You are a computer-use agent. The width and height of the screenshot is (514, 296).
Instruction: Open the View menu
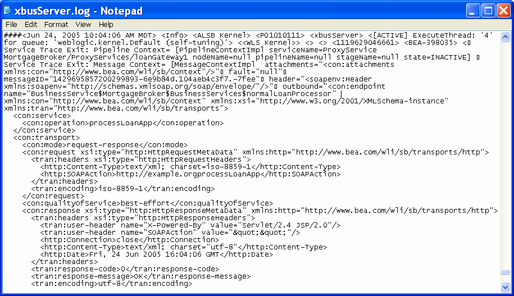click(x=83, y=25)
